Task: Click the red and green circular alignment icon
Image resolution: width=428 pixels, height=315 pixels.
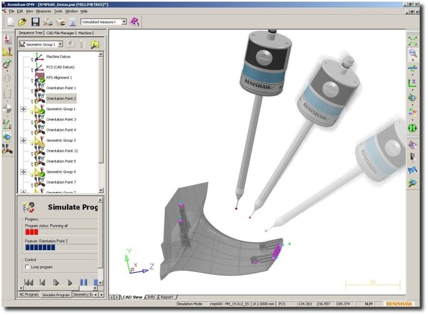Action: click(x=7, y=64)
